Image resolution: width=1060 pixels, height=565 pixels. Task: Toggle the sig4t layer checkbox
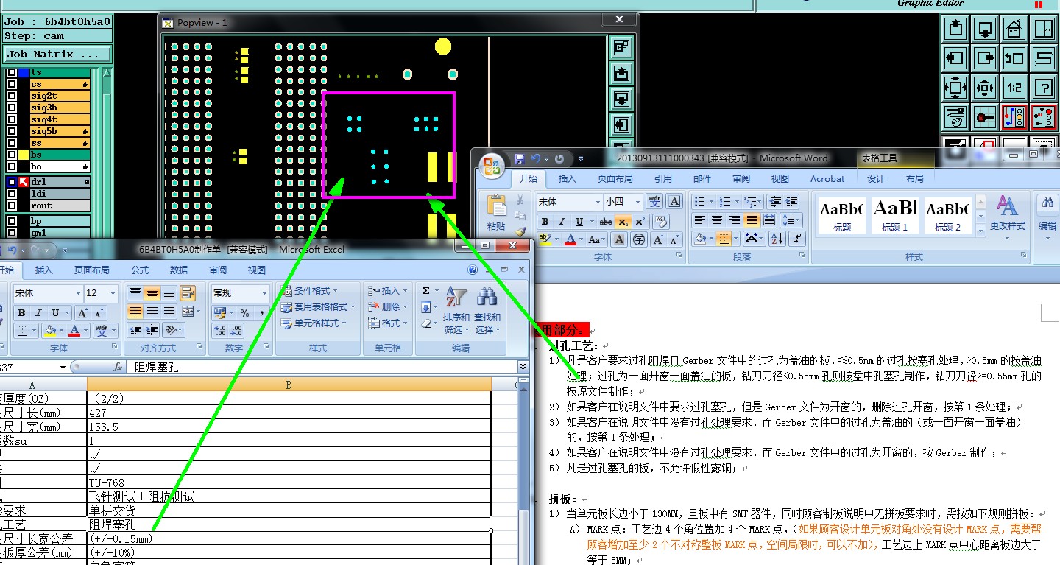click(11, 119)
